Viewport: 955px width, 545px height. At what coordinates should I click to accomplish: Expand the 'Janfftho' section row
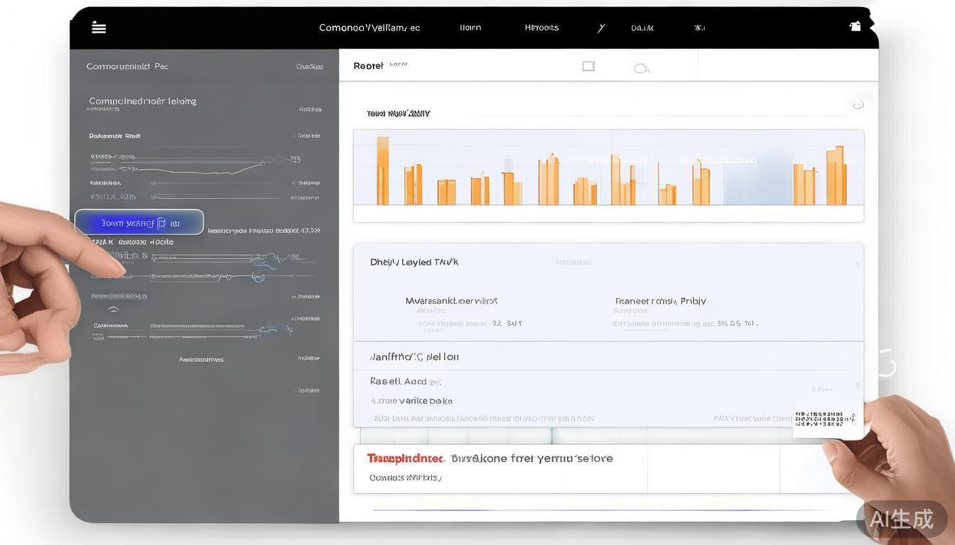coord(414,357)
